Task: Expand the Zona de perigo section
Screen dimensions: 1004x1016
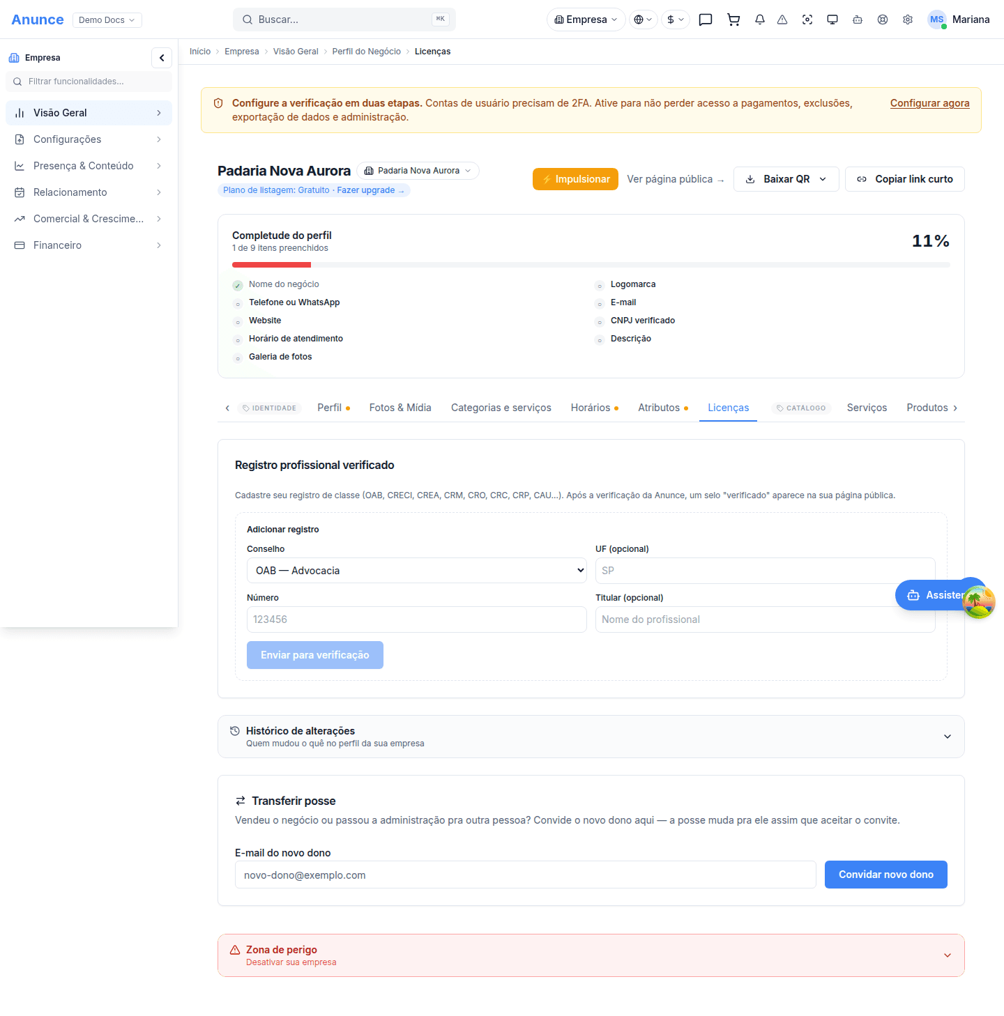Action: click(591, 955)
